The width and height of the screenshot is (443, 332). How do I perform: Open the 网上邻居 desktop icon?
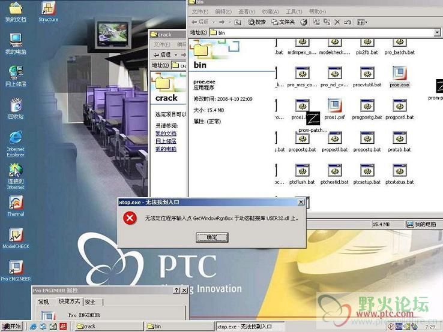tap(16, 76)
